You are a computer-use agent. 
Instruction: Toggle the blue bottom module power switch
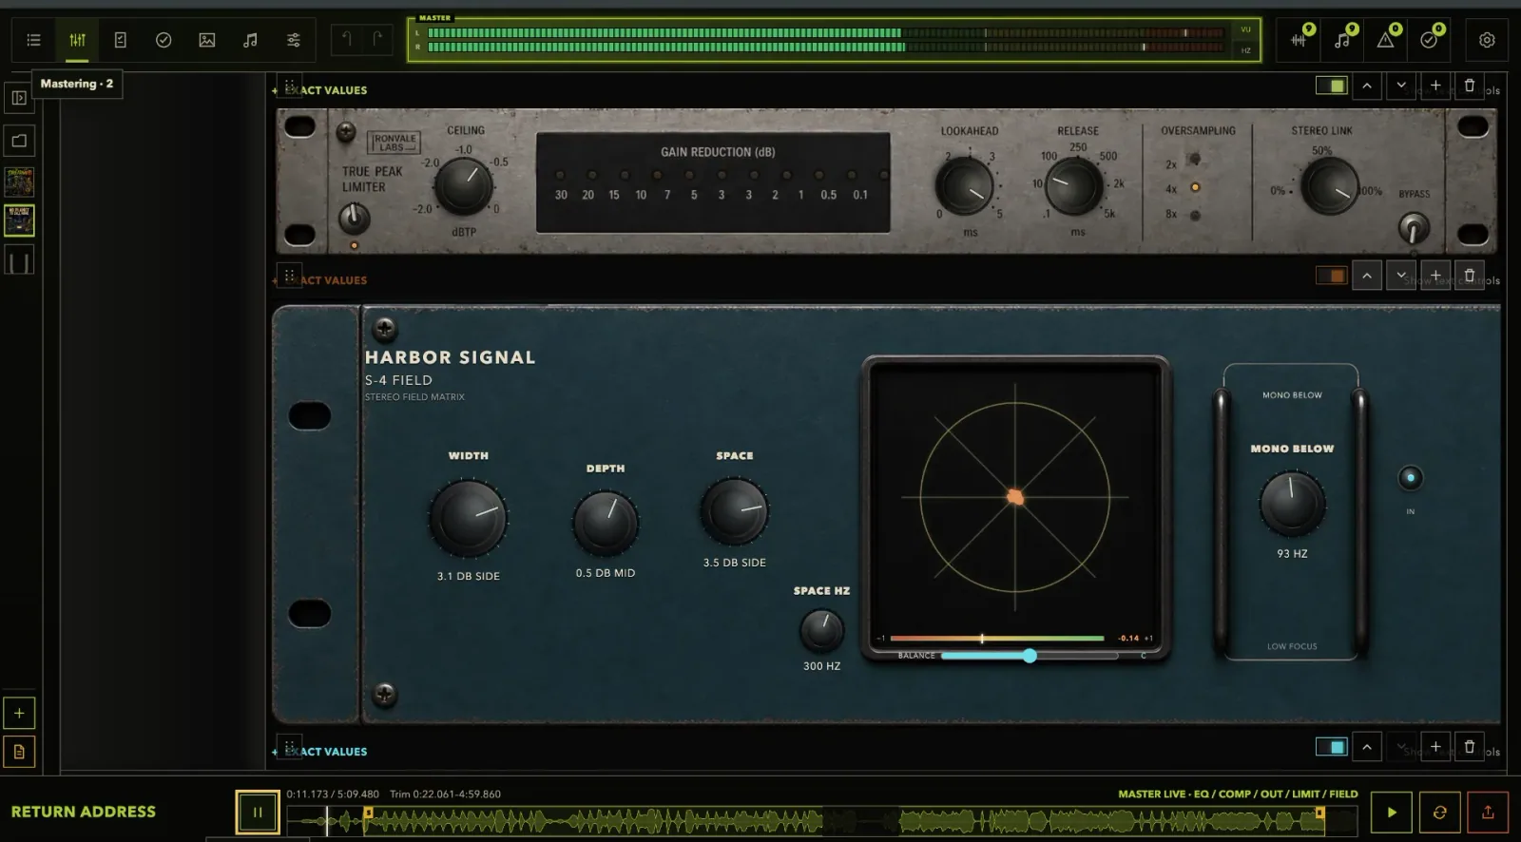pyautogui.click(x=1331, y=747)
